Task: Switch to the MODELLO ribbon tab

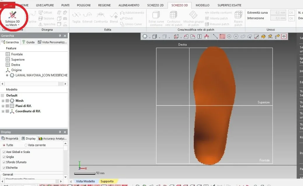Action: [202, 5]
